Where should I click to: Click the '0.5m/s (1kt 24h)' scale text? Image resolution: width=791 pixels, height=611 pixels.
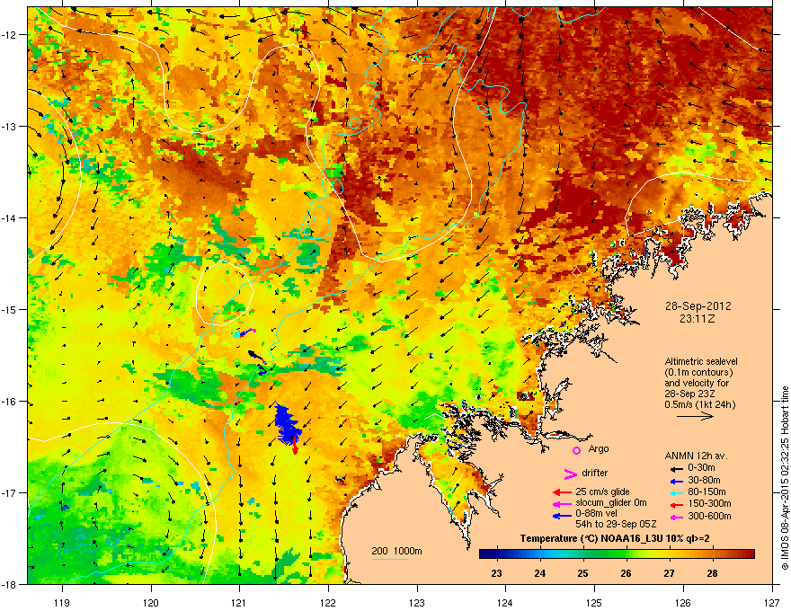tap(699, 404)
